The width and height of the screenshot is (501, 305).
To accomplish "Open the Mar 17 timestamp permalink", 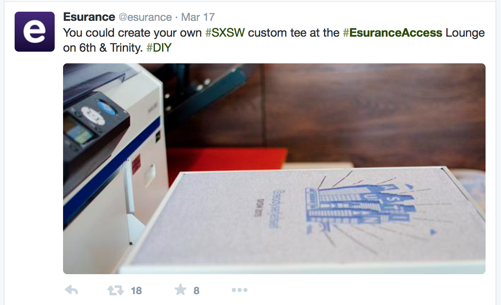I will point(198,17).
